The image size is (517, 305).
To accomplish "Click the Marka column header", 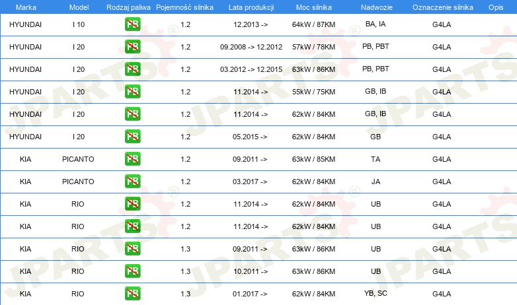I will pyautogui.click(x=26, y=7).
